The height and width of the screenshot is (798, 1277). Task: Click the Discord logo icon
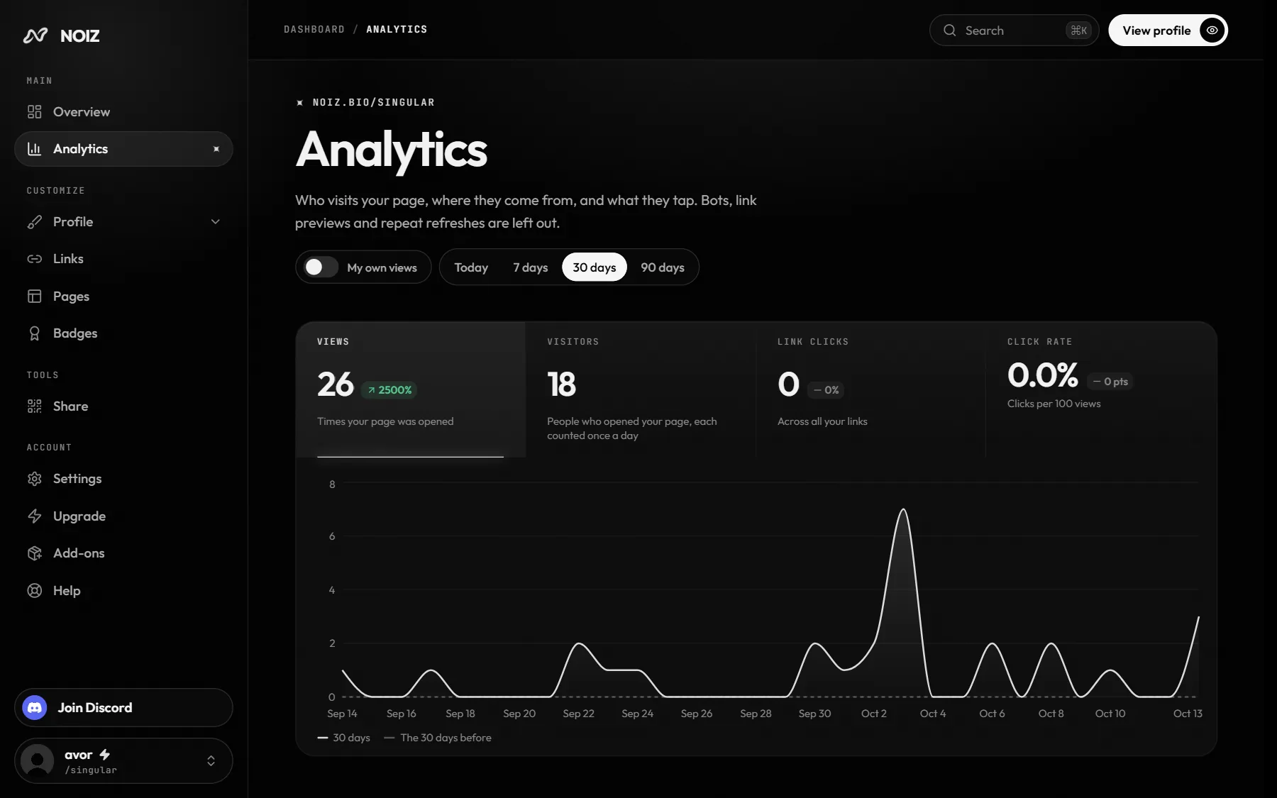(x=35, y=707)
